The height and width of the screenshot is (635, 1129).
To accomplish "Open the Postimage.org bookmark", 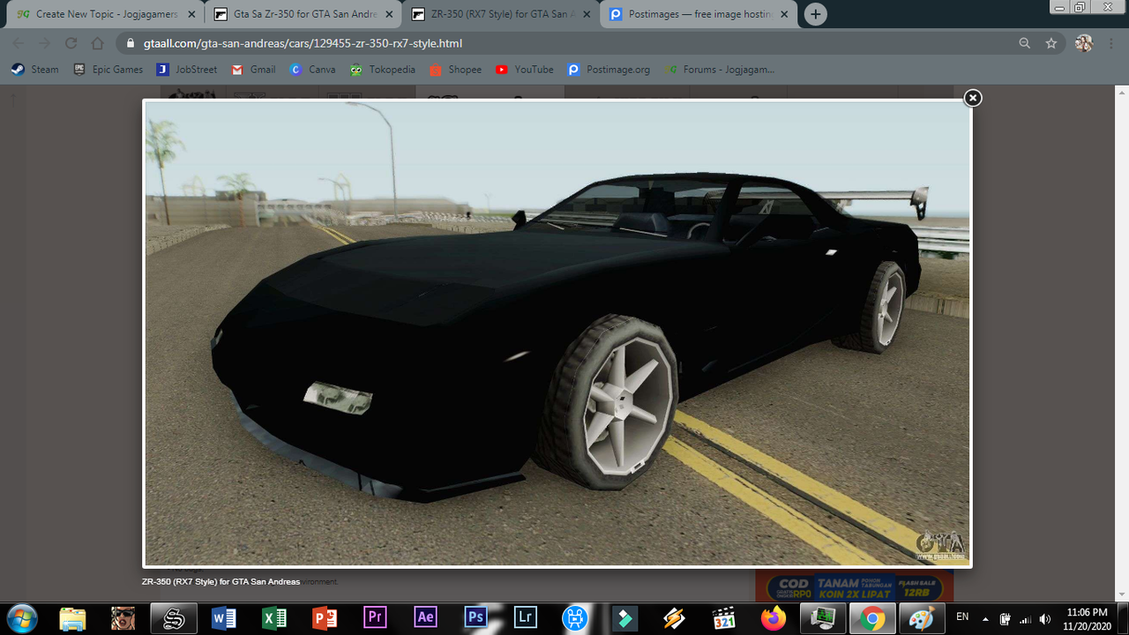I will point(609,70).
